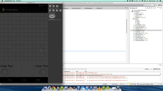Click the editor vertical scrollbar
The height and width of the screenshot is (91, 163).
[x=127, y=26]
